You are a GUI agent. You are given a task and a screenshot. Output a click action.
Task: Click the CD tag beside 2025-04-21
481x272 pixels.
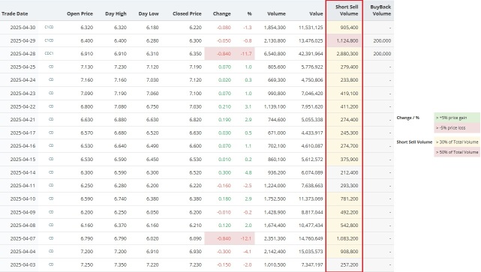[51, 119]
